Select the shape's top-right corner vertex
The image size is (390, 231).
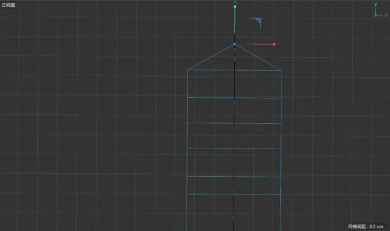pyautogui.click(x=281, y=70)
